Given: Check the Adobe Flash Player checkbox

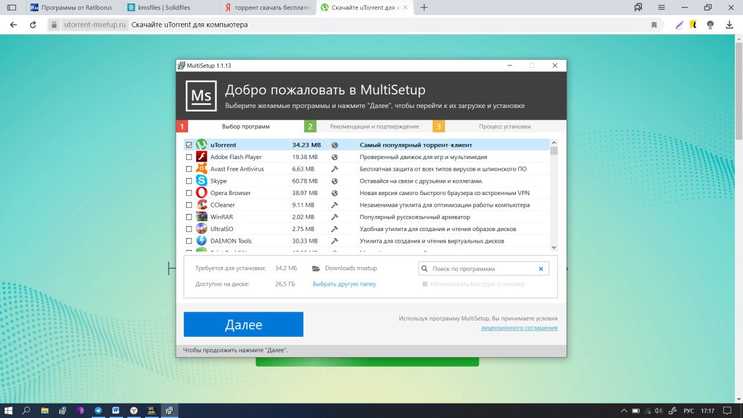Looking at the screenshot, I should pos(189,157).
